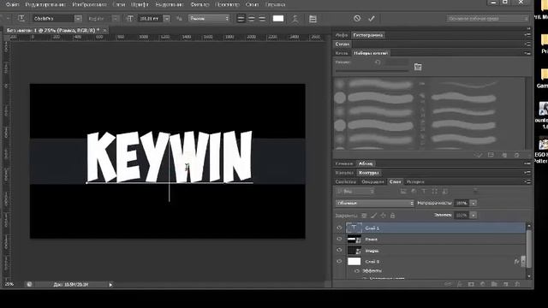Open Character and Paragraph panels toggle
This screenshot has height=308, width=548.
click(x=313, y=19)
